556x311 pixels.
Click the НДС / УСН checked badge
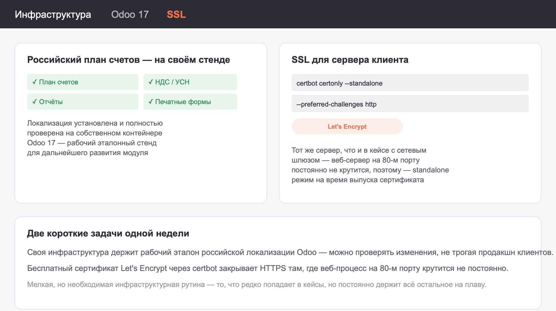[x=190, y=82]
